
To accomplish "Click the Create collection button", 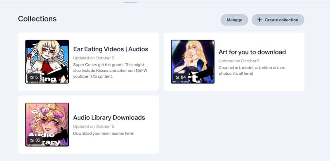I will coord(278,20).
